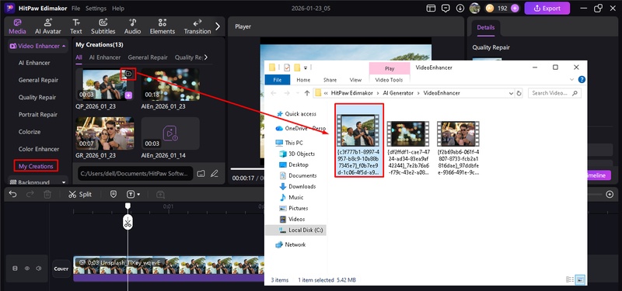Open the Help menu in HitPaw Edimakor
Image resolution: width=622 pixels, height=291 pixels.
tap(118, 9)
